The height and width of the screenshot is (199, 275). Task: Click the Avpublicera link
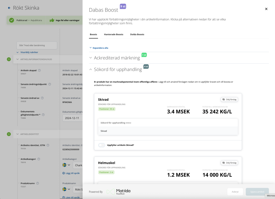[36, 20]
